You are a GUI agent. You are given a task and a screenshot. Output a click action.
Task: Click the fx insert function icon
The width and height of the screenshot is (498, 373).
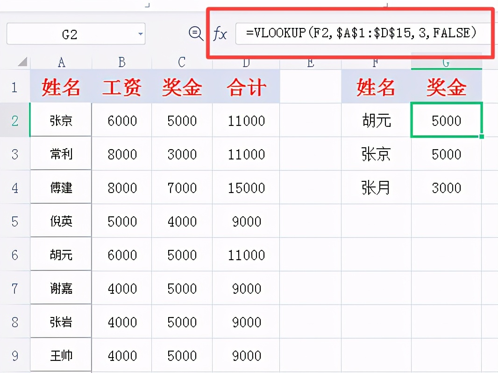pyautogui.click(x=220, y=34)
